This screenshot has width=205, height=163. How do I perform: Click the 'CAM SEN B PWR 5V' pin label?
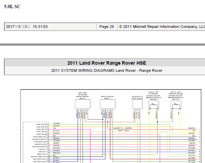coord(39,139)
